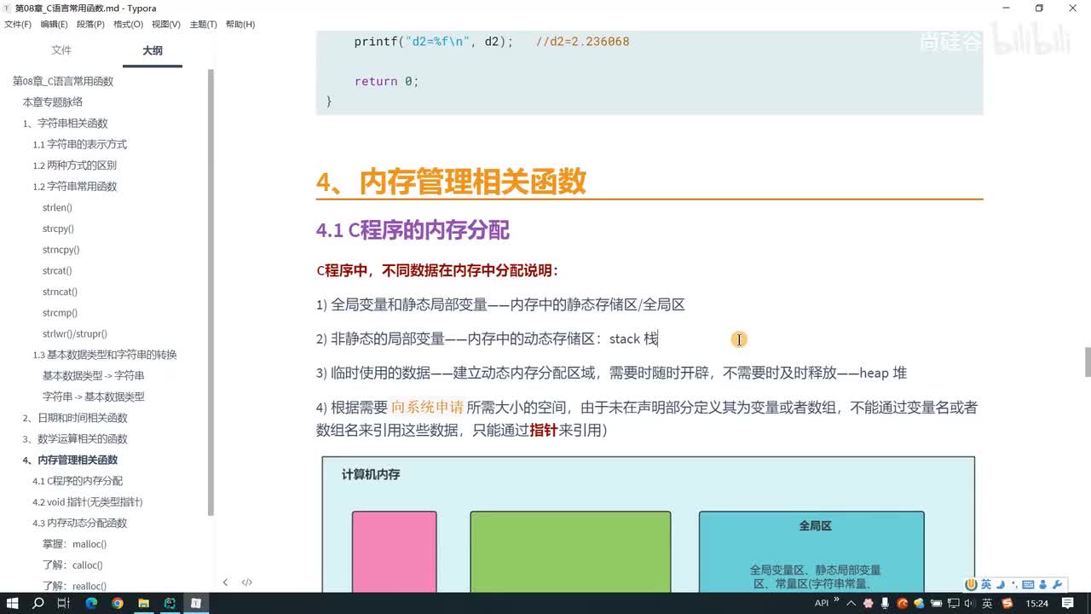Viewport: 1091px width, 614px height.
Task: Switch sidebar to 大纲 tab
Action: [152, 50]
